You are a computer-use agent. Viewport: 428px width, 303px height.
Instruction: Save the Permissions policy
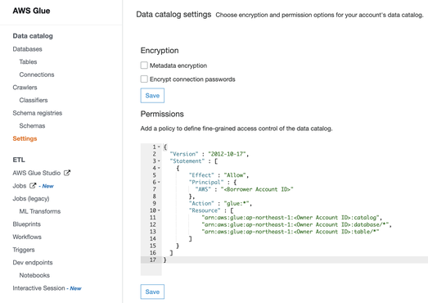pyautogui.click(x=152, y=292)
